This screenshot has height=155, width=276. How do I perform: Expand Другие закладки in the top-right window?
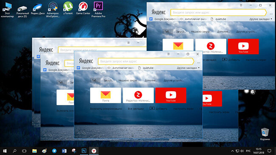coord(261,19)
